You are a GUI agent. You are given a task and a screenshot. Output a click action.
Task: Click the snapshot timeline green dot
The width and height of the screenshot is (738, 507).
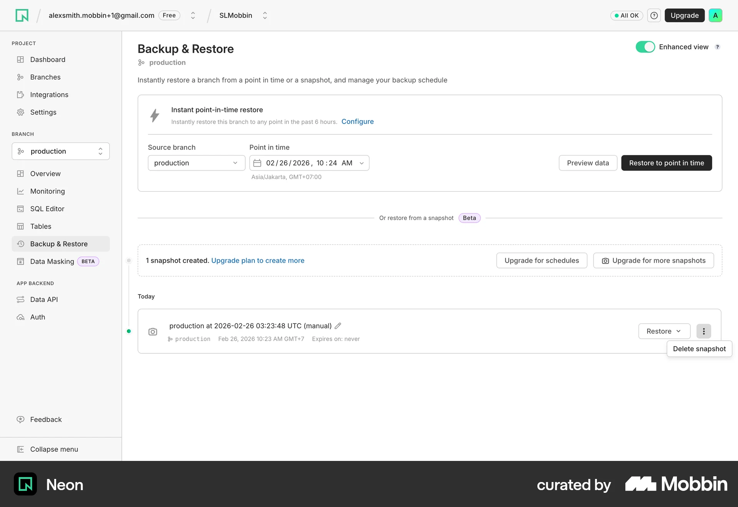[x=129, y=331]
